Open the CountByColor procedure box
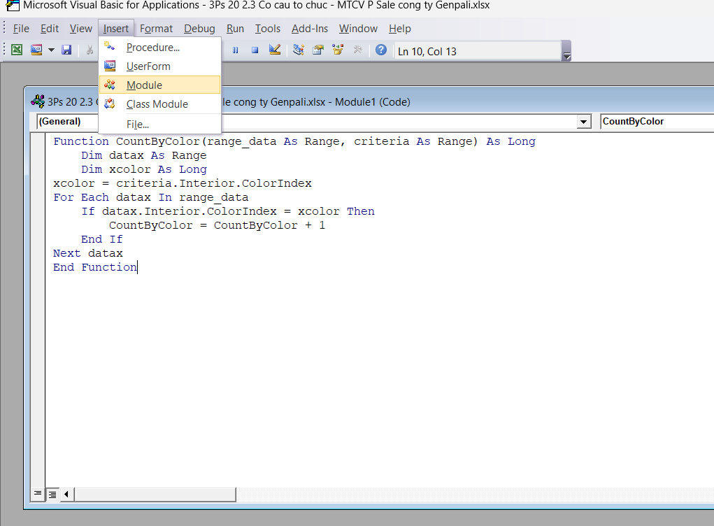Viewport: 714px width, 526px height. (656, 122)
